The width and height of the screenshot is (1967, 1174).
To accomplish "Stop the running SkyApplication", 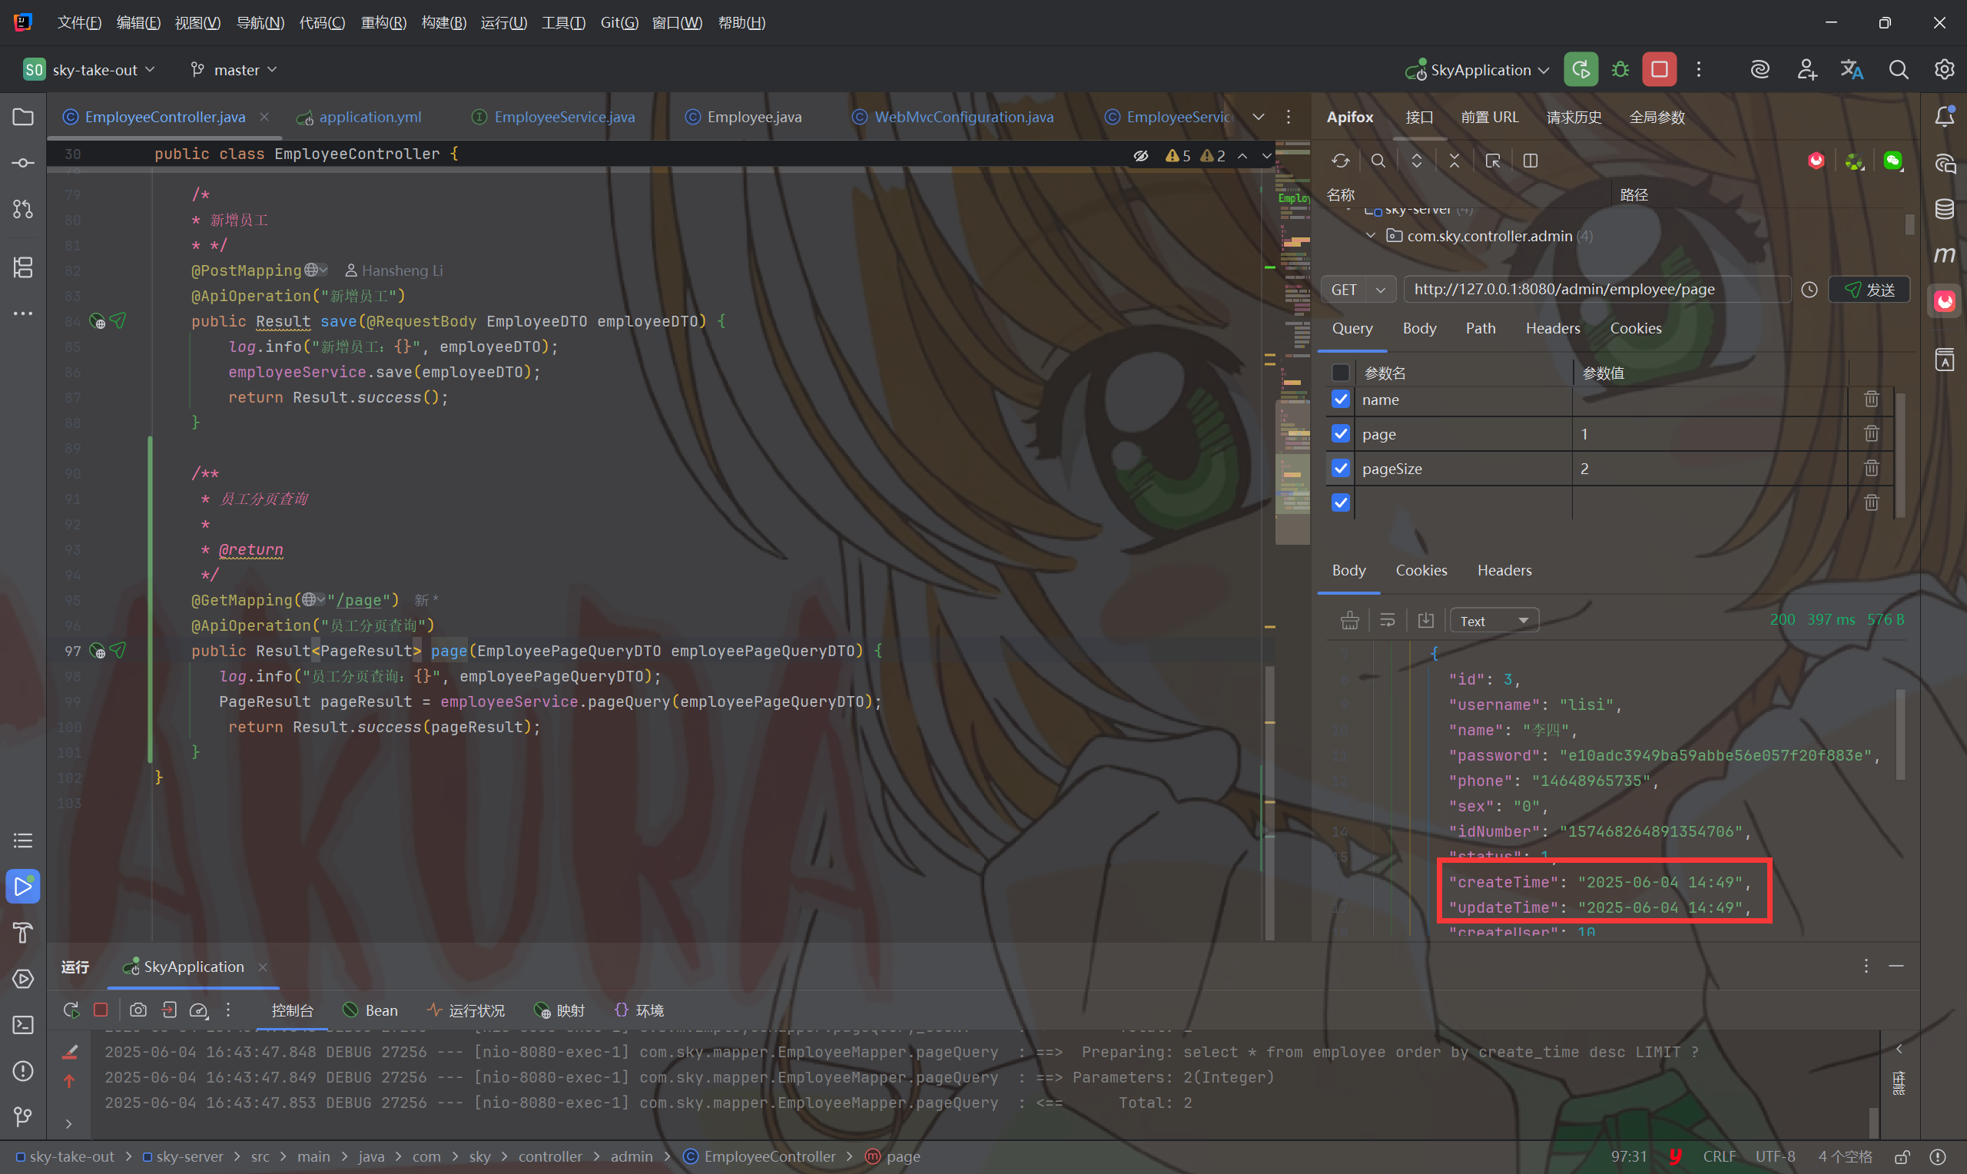I will (x=1659, y=70).
